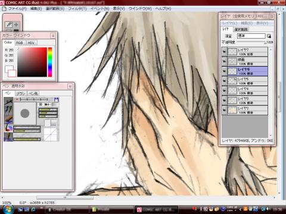Click the red saturation-brightness color square
Image resolution: width=286 pixels, height=214 pixels.
(32, 62)
